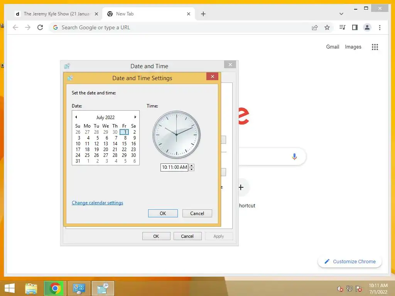Open the Windows Start button
The height and width of the screenshot is (296, 395).
coord(10,288)
